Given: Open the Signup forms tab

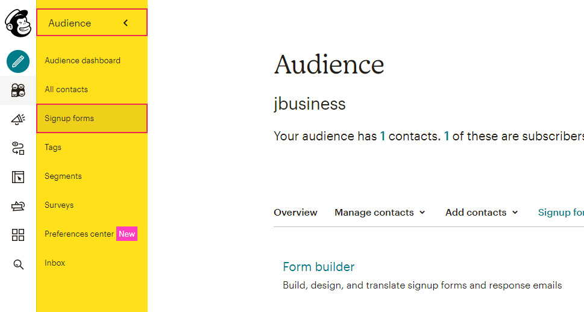Looking at the screenshot, I should point(561,212).
